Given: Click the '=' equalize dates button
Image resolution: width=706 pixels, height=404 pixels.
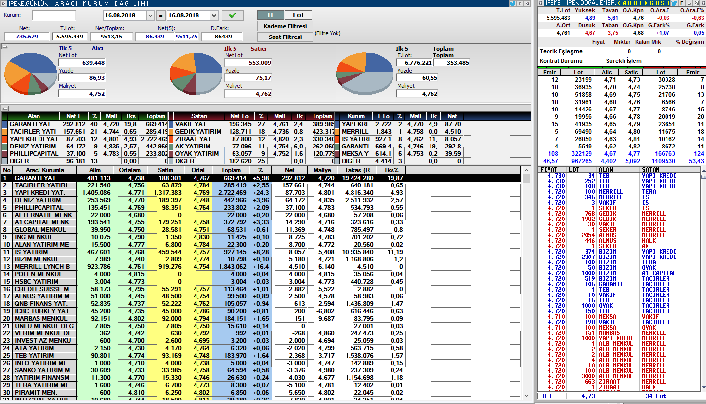Looking at the screenshot, I should click(161, 15).
